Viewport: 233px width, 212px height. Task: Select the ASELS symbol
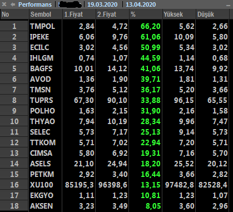tap(41, 164)
